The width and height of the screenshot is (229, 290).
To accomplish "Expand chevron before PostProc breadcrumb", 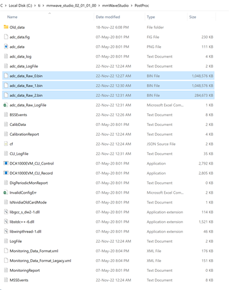I will (x=131, y=5).
